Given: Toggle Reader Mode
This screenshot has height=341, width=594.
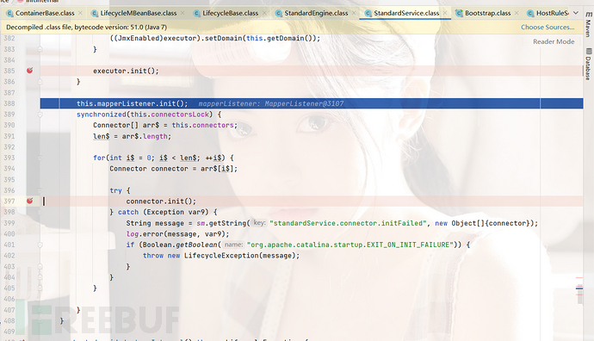Looking at the screenshot, I should (554, 41).
